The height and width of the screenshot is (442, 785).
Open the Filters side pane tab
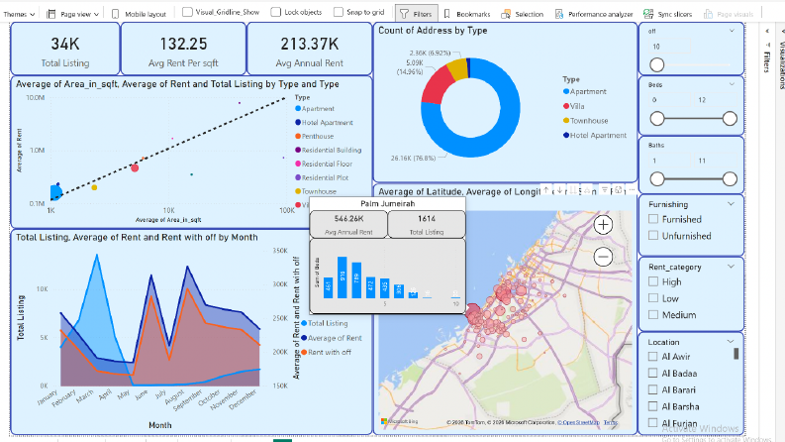(766, 61)
